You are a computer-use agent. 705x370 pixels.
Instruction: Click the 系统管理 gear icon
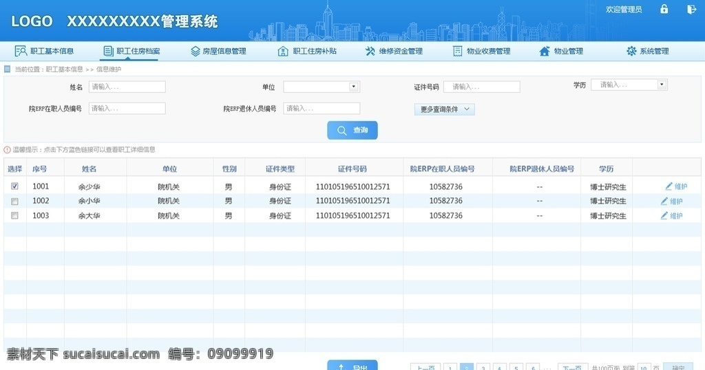click(631, 51)
